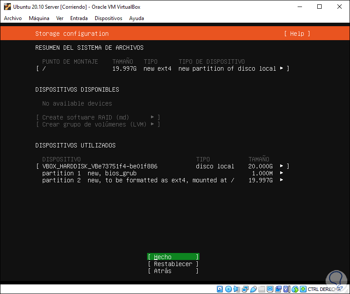Screen dimensions: 350x294
Task: Click the 1.000M partition size value
Action: [x=262, y=173]
